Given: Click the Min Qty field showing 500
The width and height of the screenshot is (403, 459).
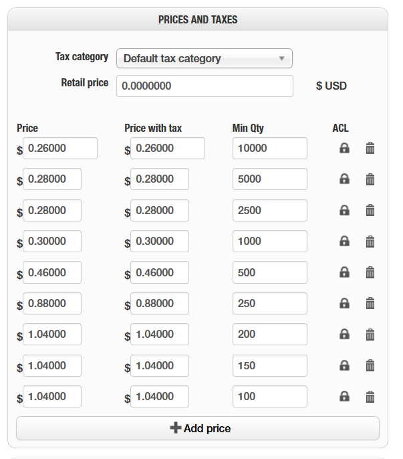Looking at the screenshot, I should [270, 272].
